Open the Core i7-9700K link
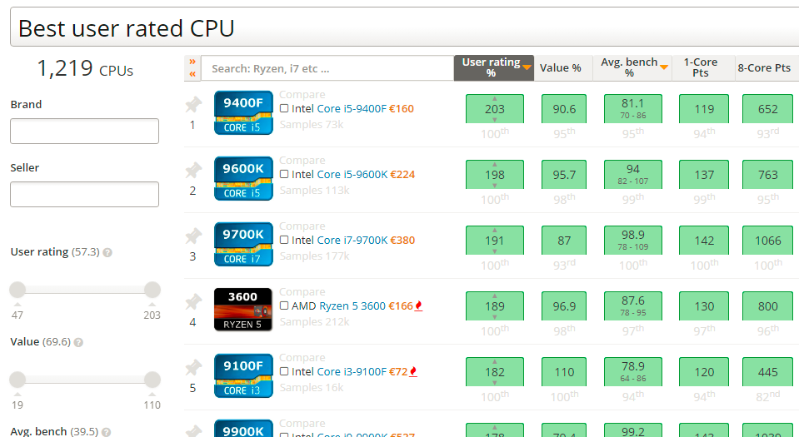 click(352, 240)
